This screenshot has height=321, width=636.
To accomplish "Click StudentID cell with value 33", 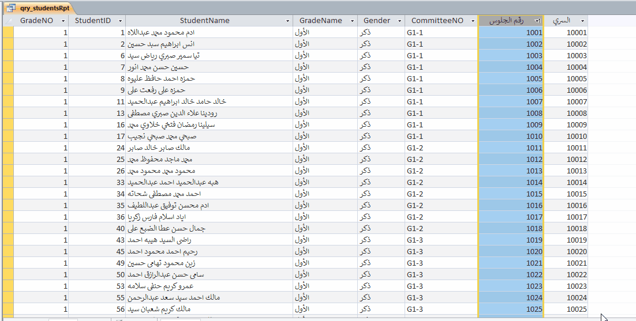I will 97,183.
